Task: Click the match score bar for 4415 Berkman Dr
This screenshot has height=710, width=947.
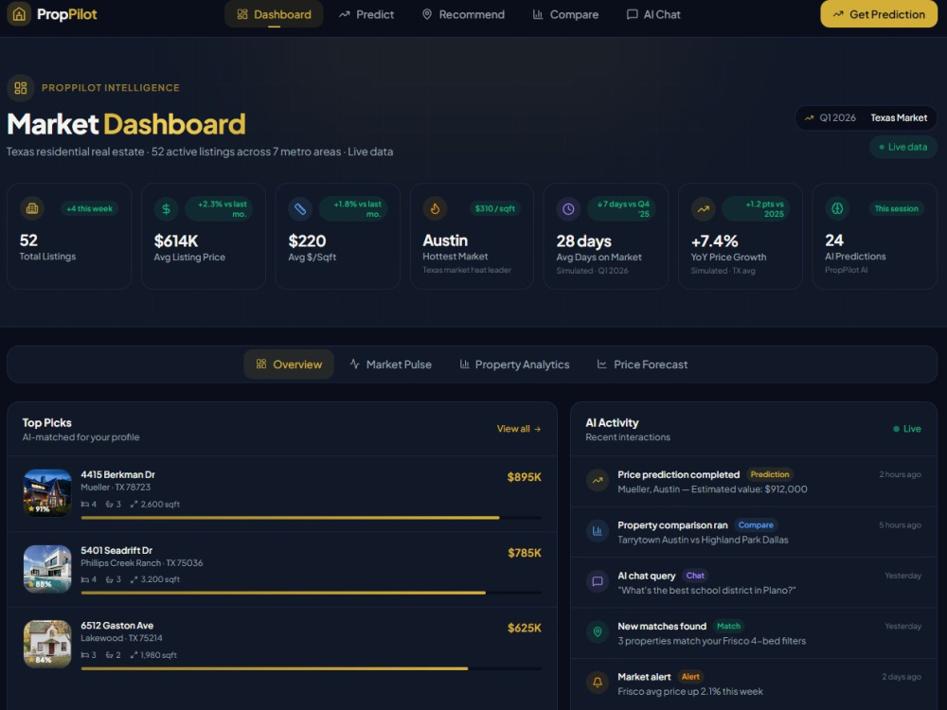Action: [x=311, y=518]
